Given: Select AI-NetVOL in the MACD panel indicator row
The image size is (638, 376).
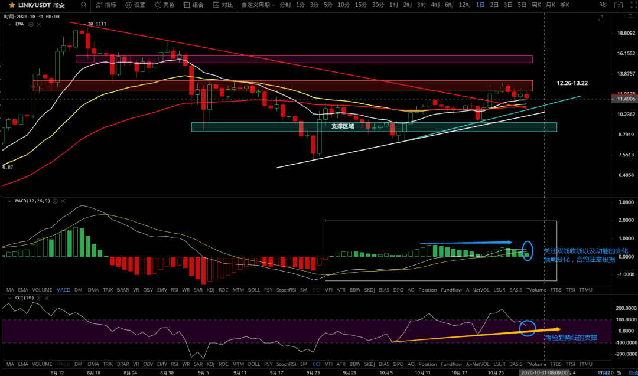Looking at the screenshot, I should [478, 290].
